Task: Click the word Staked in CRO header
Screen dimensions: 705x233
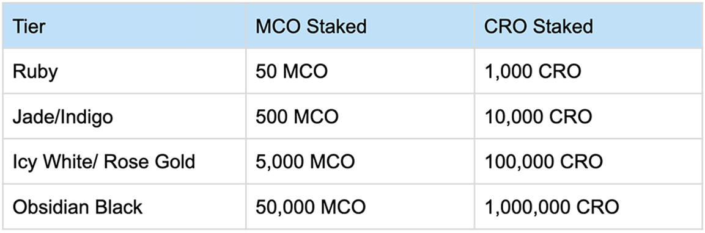Action: tap(563, 26)
